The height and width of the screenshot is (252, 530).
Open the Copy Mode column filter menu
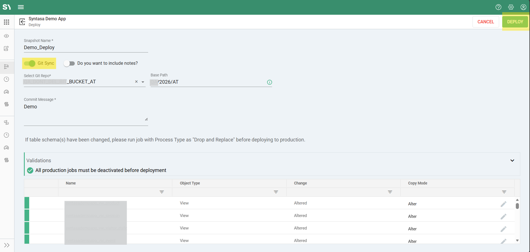[504, 192]
